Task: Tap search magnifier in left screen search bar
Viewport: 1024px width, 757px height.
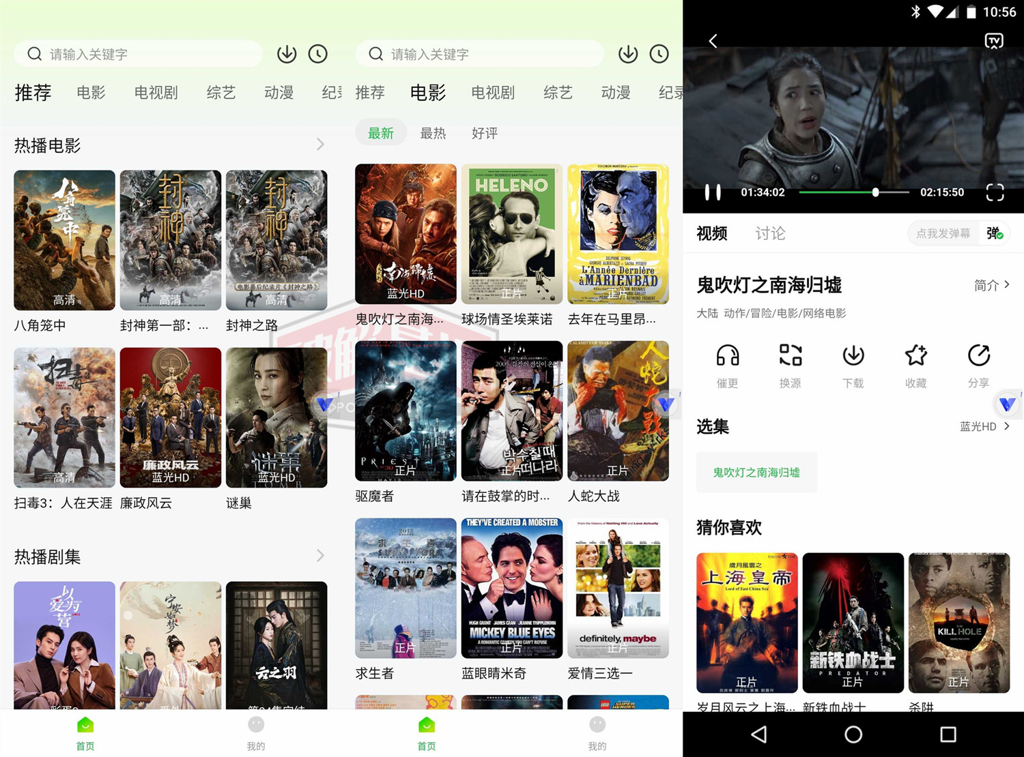Action: point(35,54)
